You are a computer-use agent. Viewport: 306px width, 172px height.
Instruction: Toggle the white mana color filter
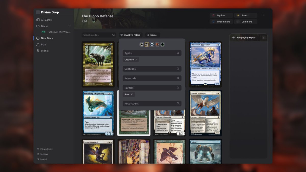point(142,45)
